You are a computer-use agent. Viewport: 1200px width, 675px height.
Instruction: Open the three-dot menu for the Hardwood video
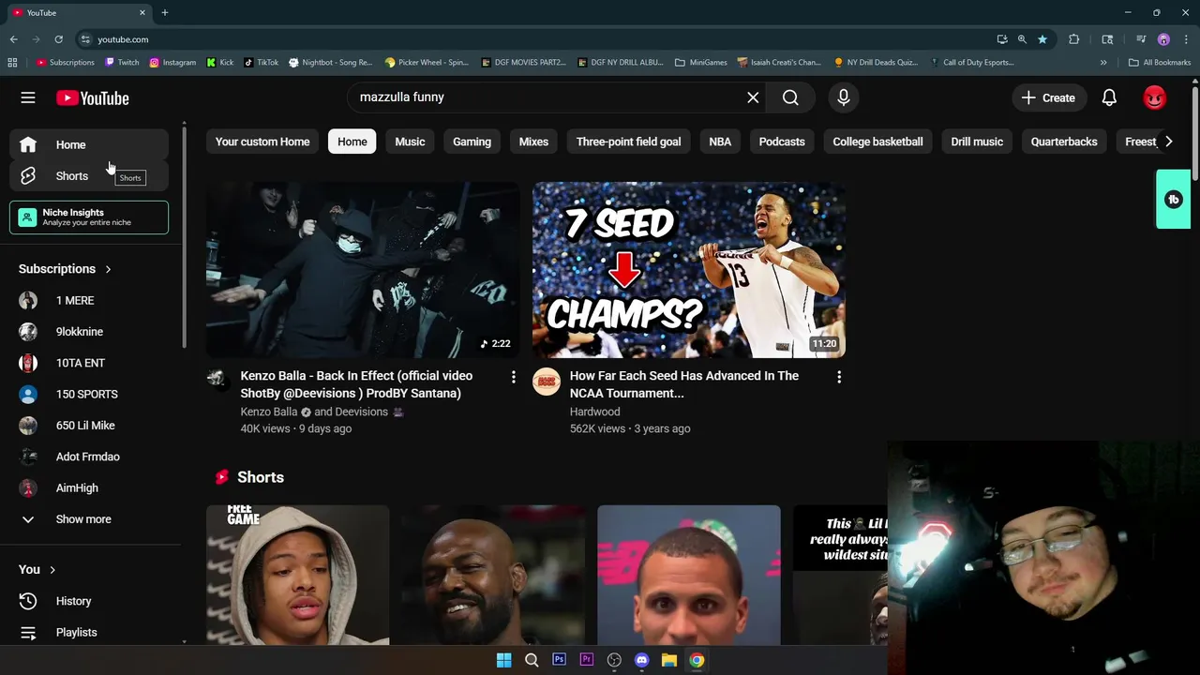(x=839, y=377)
